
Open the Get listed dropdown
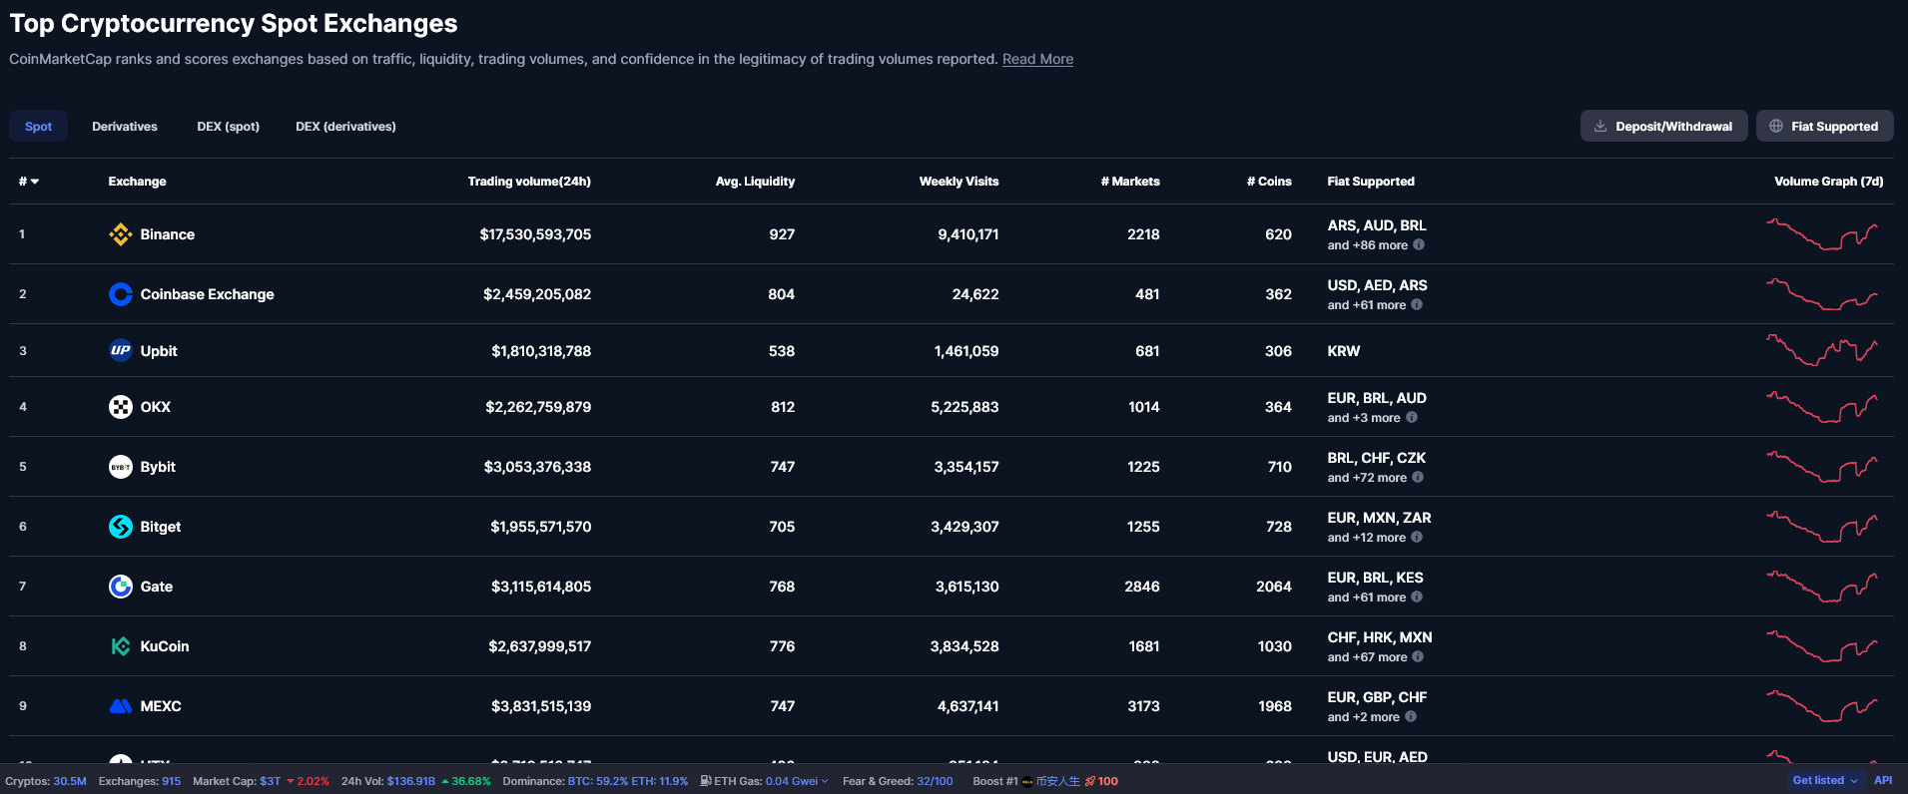pyautogui.click(x=1824, y=780)
